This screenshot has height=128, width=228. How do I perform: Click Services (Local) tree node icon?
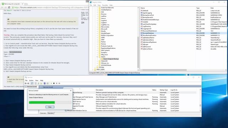tap(26, 87)
